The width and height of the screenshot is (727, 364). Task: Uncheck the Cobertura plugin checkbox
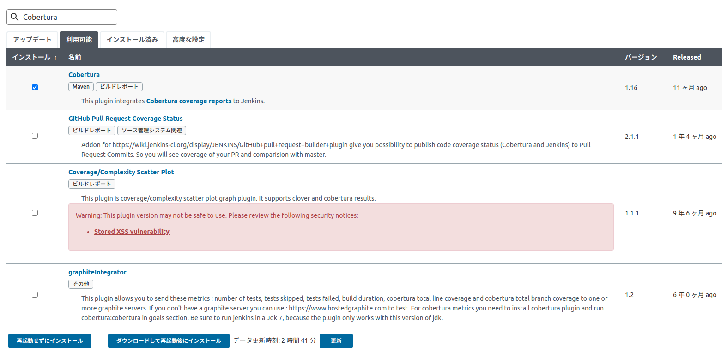click(35, 87)
